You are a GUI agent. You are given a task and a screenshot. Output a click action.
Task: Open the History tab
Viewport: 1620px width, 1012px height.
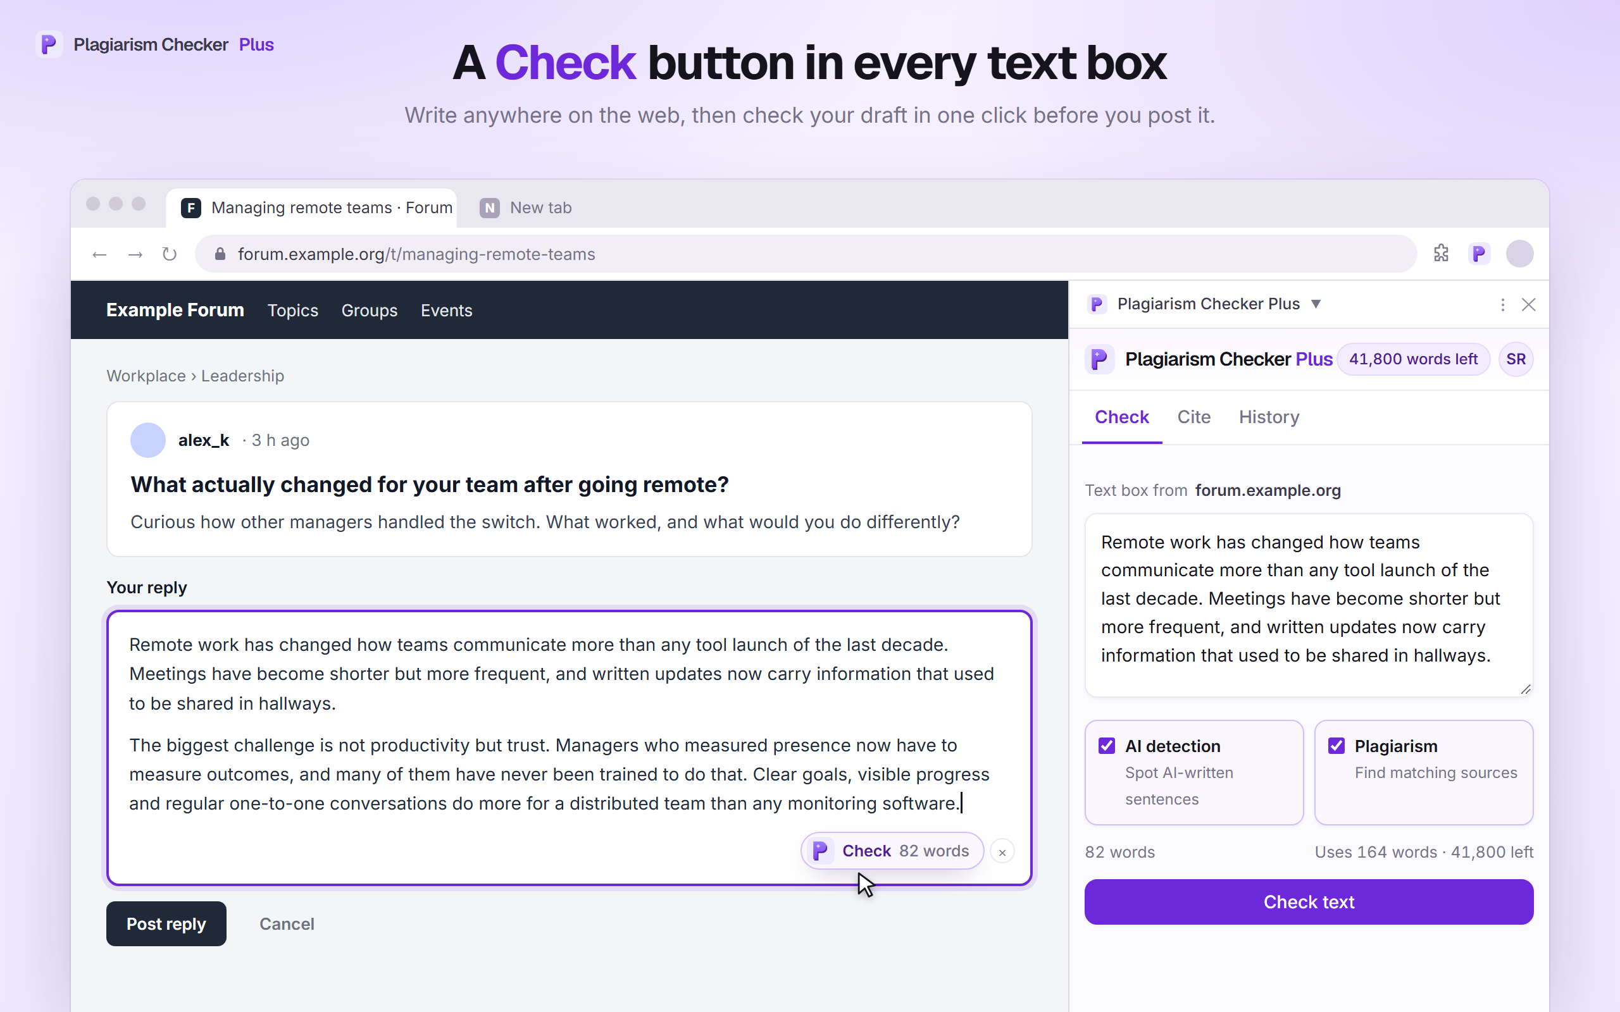1269,417
